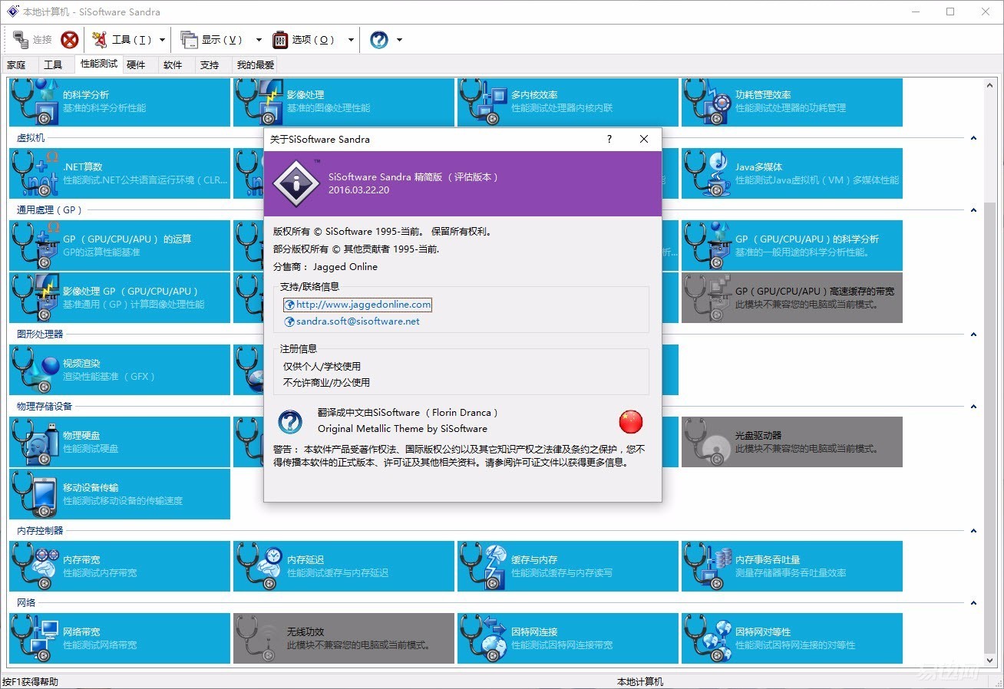Expand dropdown arrow next to 显示 (V)

[259, 40]
